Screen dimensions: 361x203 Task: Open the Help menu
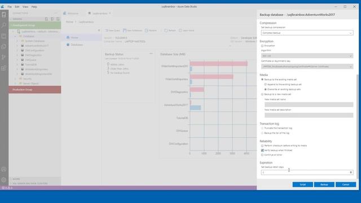34,7
